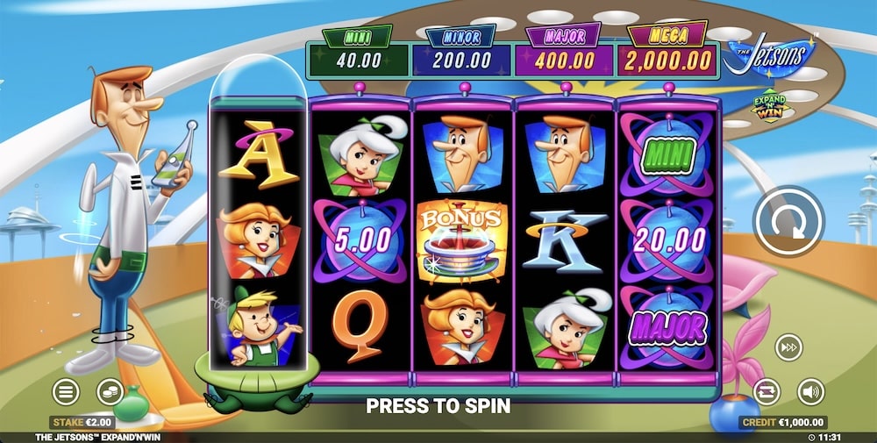Mute the game sound speaker icon
This screenshot has width=877, height=443.
(x=811, y=391)
